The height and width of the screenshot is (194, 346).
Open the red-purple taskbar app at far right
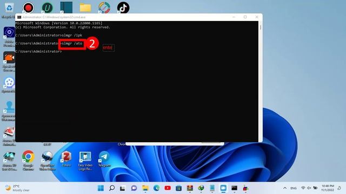[x=245, y=188]
